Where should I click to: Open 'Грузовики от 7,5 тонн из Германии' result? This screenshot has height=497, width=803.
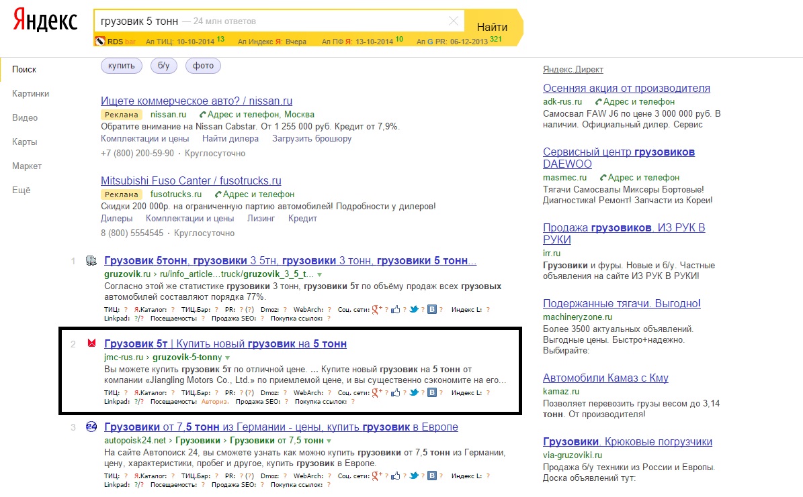[x=281, y=427]
